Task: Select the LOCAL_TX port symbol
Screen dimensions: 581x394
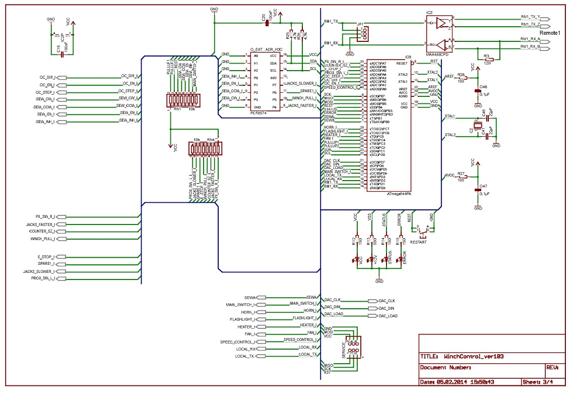Action: click(x=261, y=356)
